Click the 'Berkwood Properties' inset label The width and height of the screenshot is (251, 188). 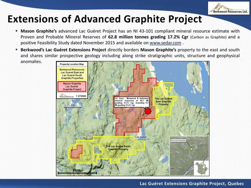click(178, 140)
